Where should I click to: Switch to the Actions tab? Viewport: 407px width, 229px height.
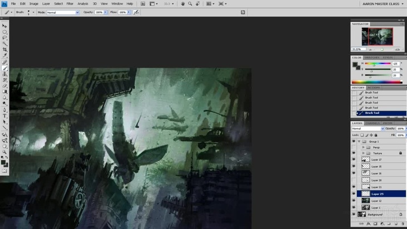coord(374,88)
